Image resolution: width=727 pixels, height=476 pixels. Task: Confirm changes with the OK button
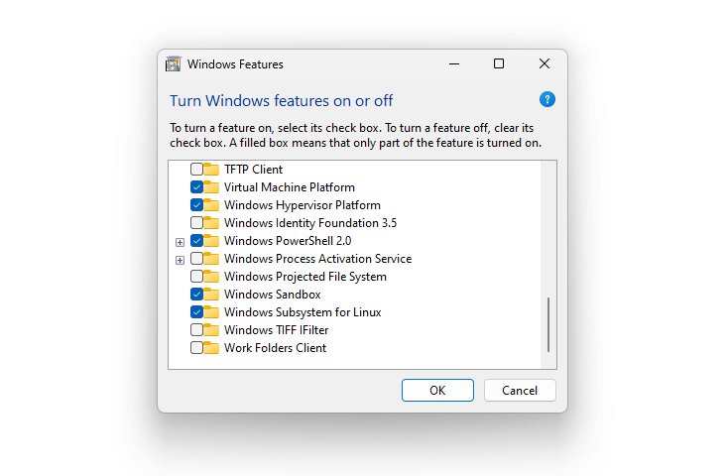(x=437, y=391)
